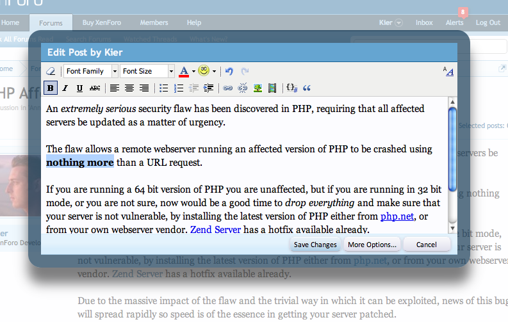Toggle bold formatting
Screen dimensions: 508x322
(x=51, y=88)
